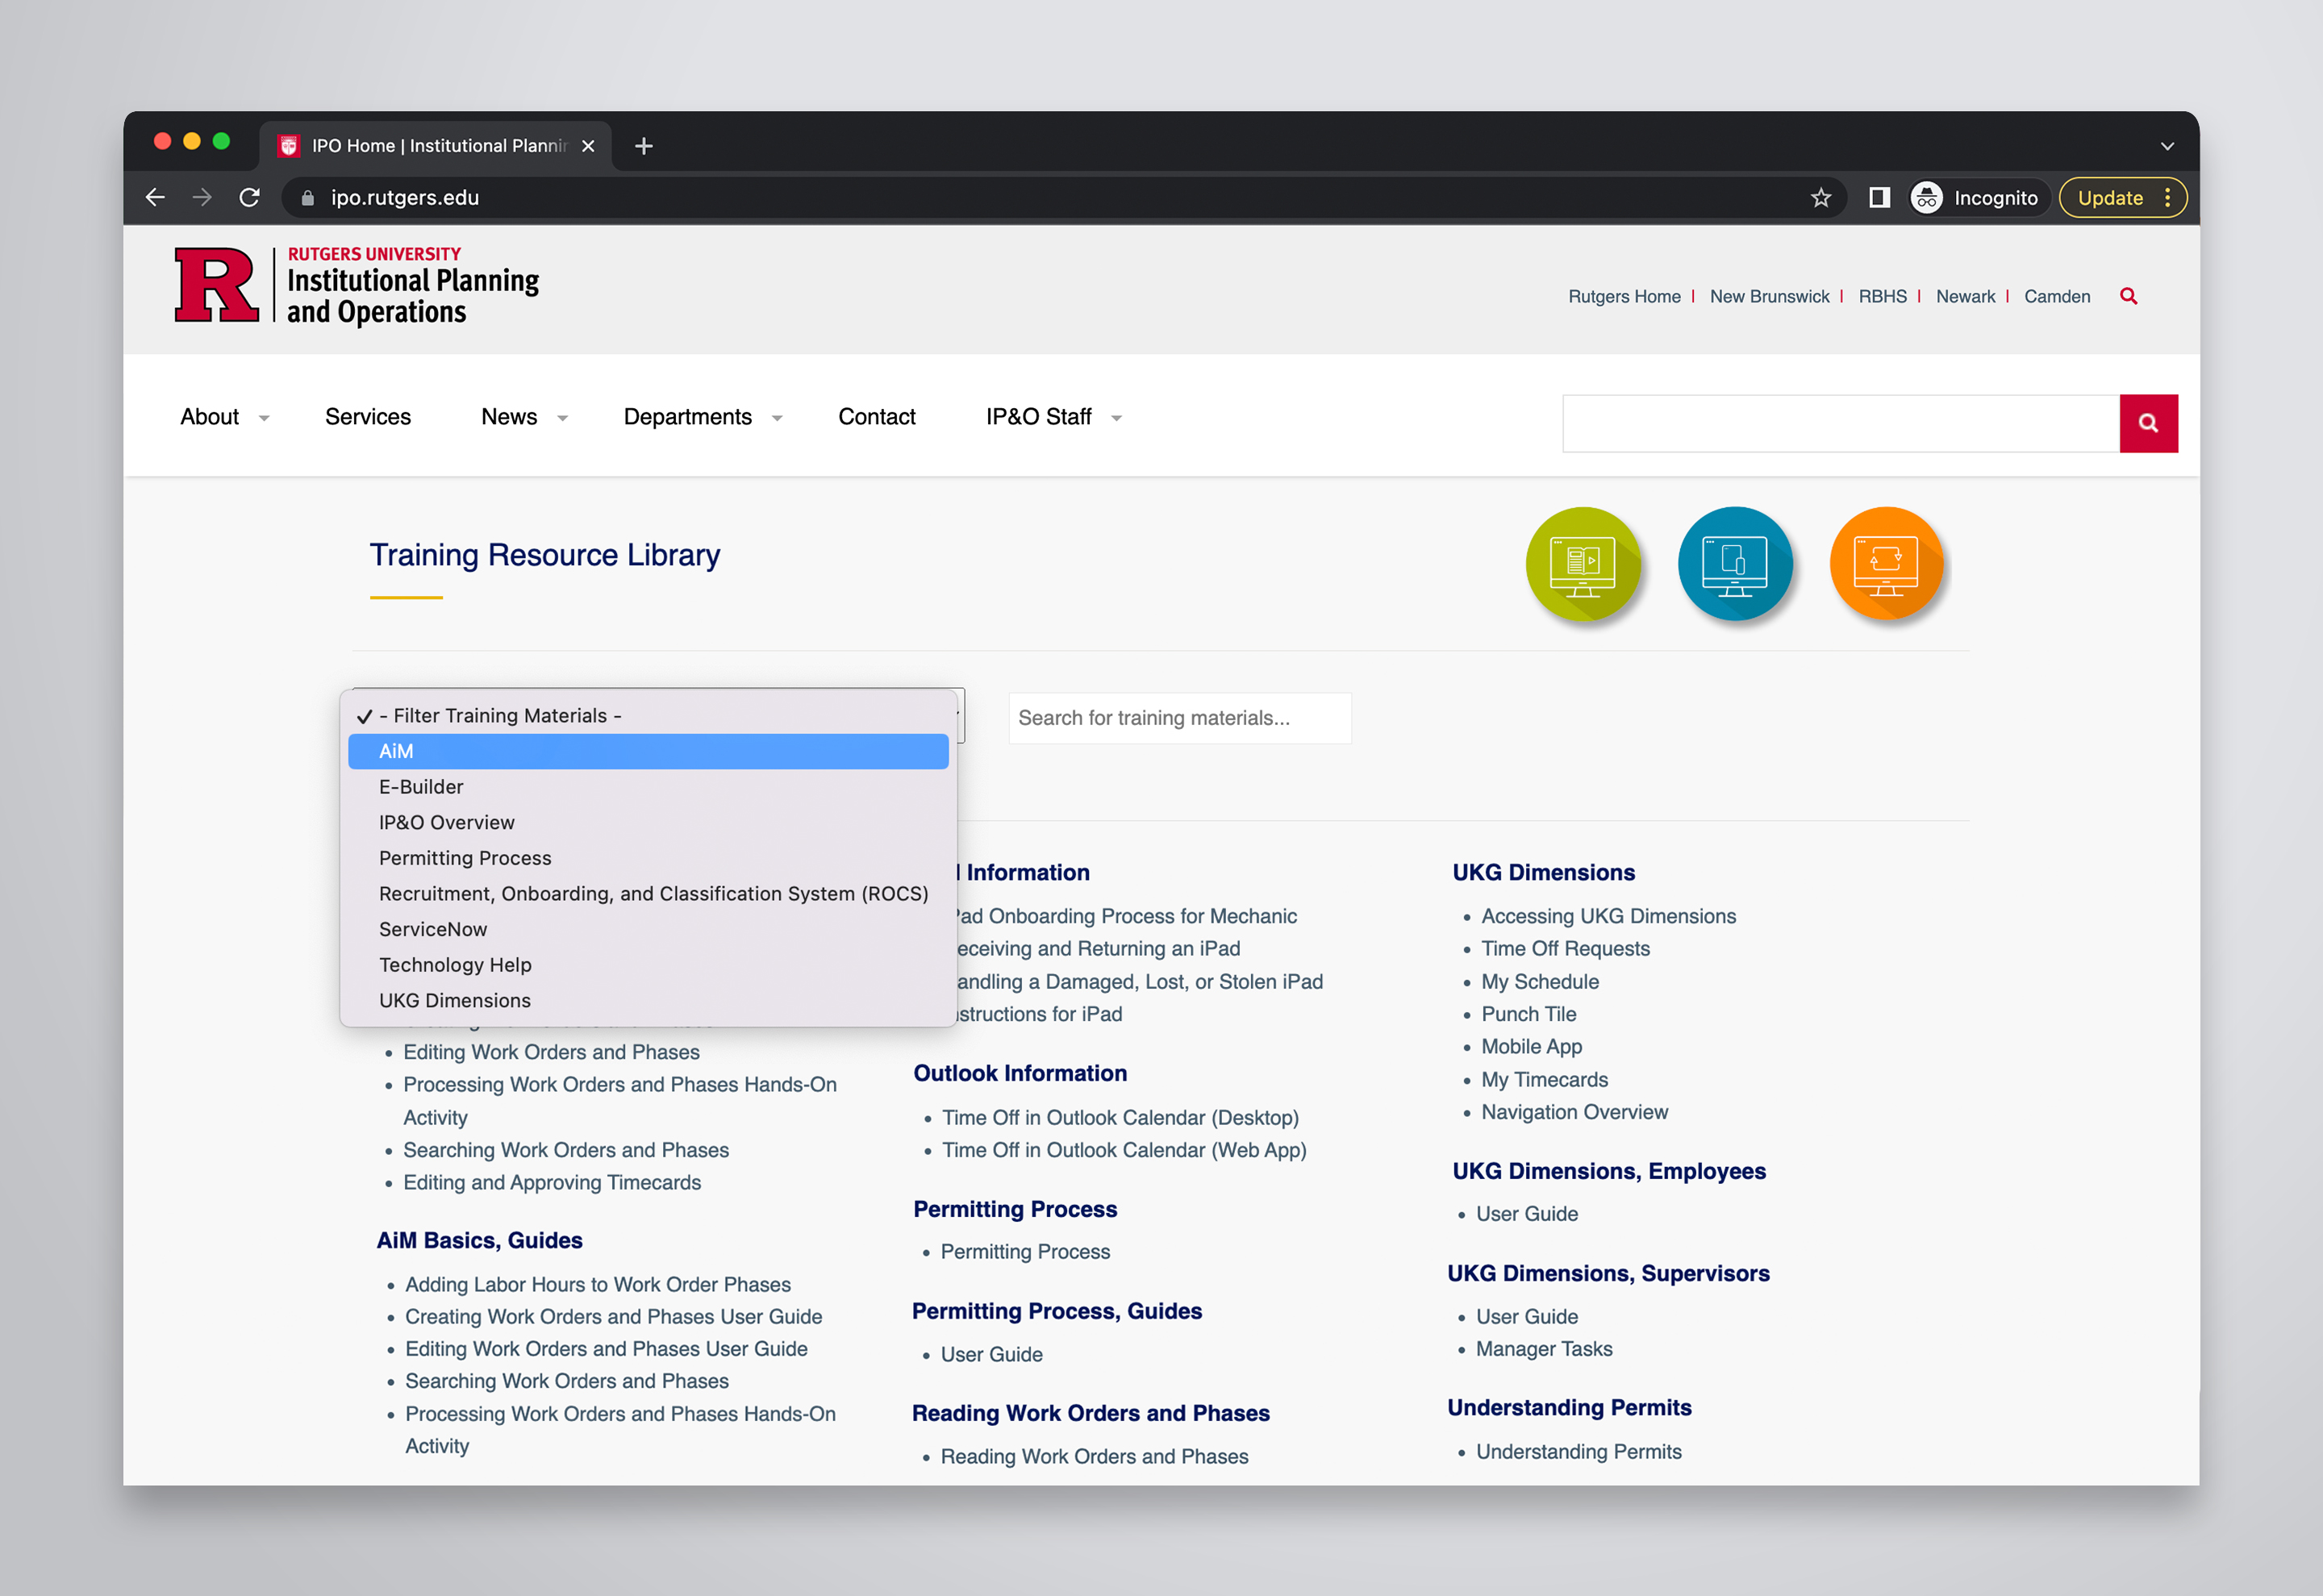This screenshot has height=1596, width=2323.
Task: Pick Technology Help from the filter list
Action: (x=648, y=965)
